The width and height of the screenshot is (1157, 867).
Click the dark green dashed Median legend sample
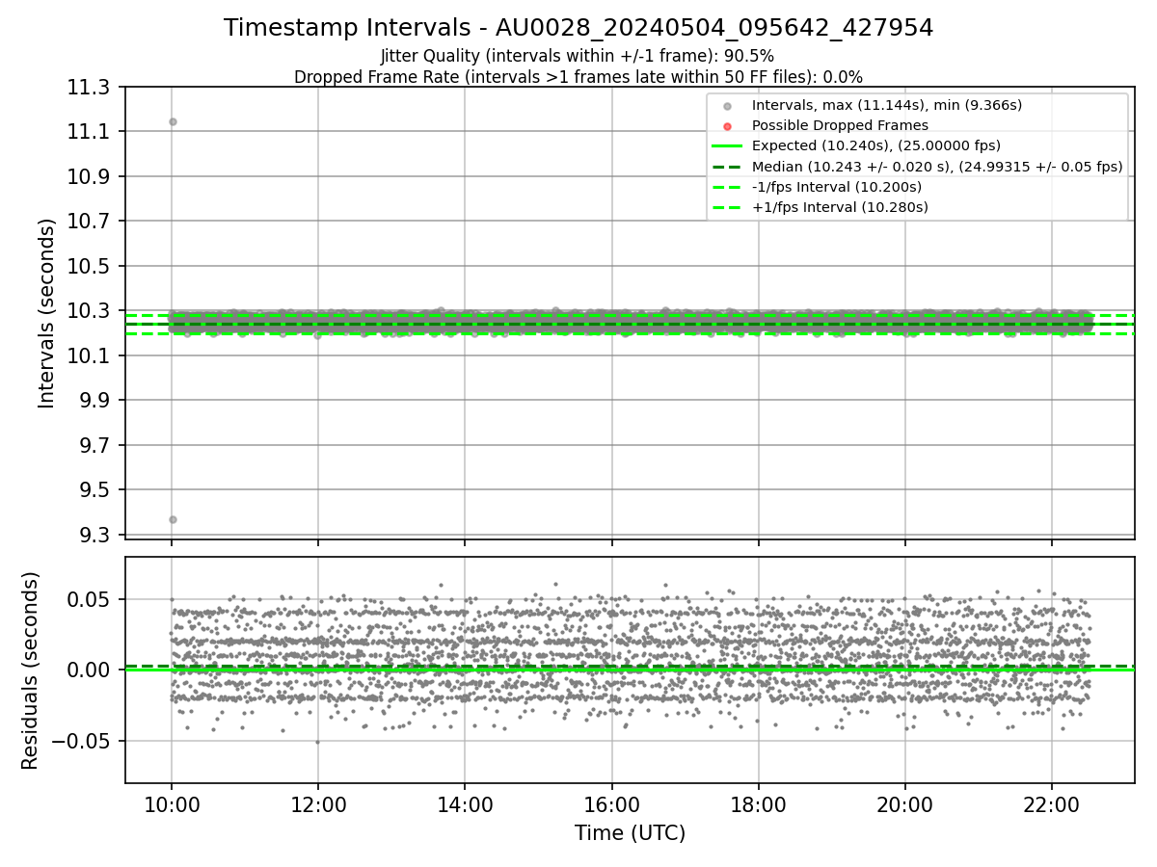727,167
